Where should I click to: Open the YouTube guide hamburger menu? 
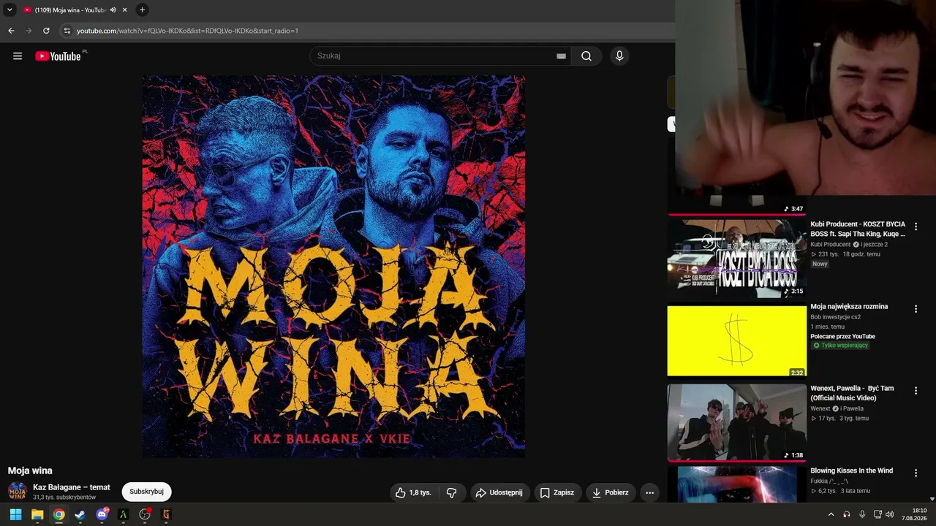coord(18,56)
